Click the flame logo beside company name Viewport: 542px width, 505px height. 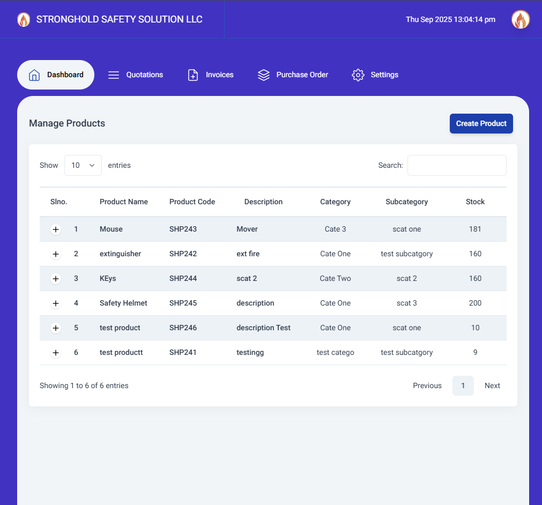click(24, 20)
